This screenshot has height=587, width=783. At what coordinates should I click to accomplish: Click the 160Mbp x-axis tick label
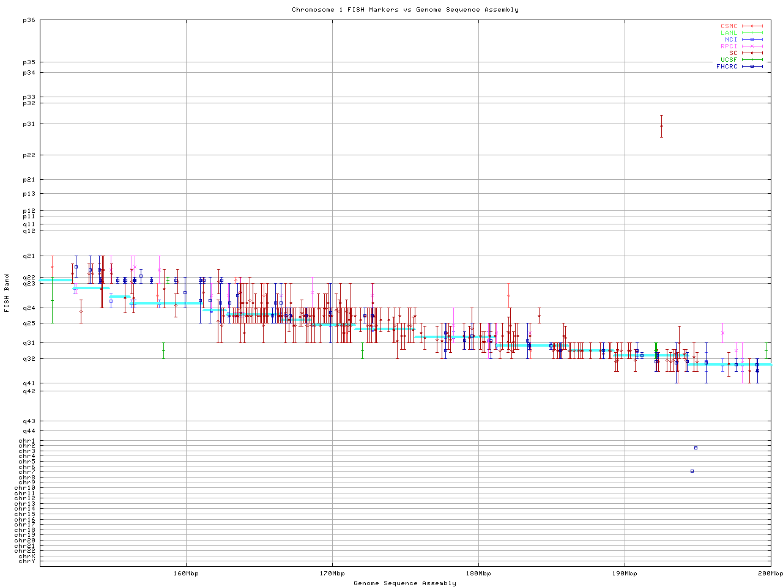point(185,574)
